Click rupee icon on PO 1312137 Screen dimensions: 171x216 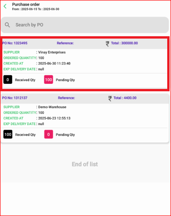tap(110, 98)
